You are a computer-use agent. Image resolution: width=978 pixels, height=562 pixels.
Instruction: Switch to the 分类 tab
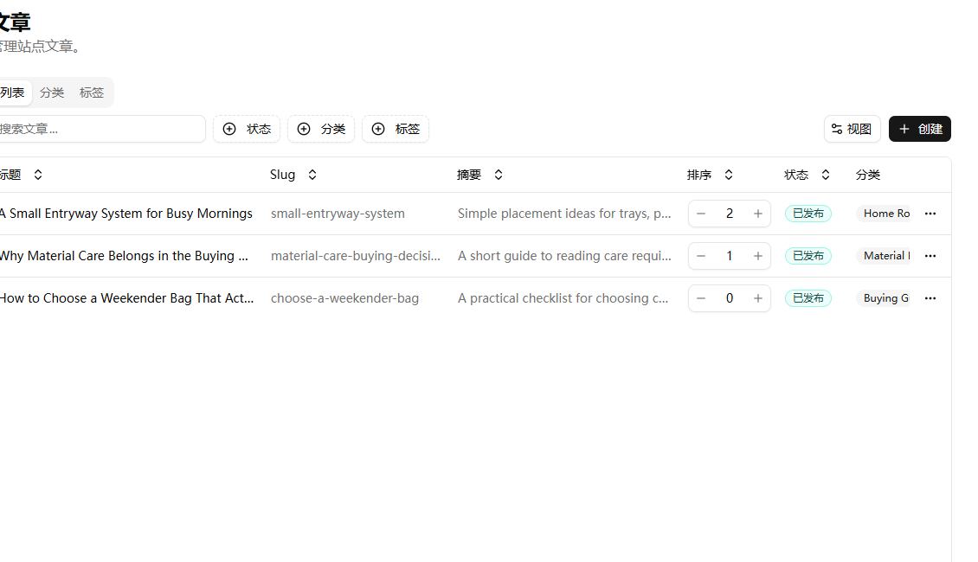pyautogui.click(x=52, y=93)
